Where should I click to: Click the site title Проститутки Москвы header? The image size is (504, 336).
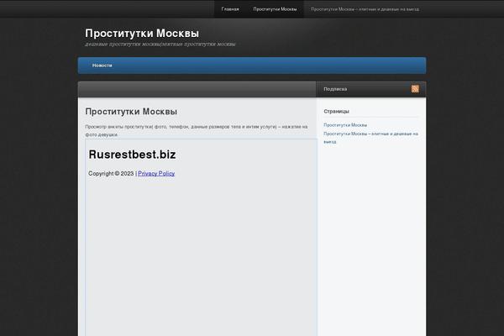pyautogui.click(x=142, y=33)
